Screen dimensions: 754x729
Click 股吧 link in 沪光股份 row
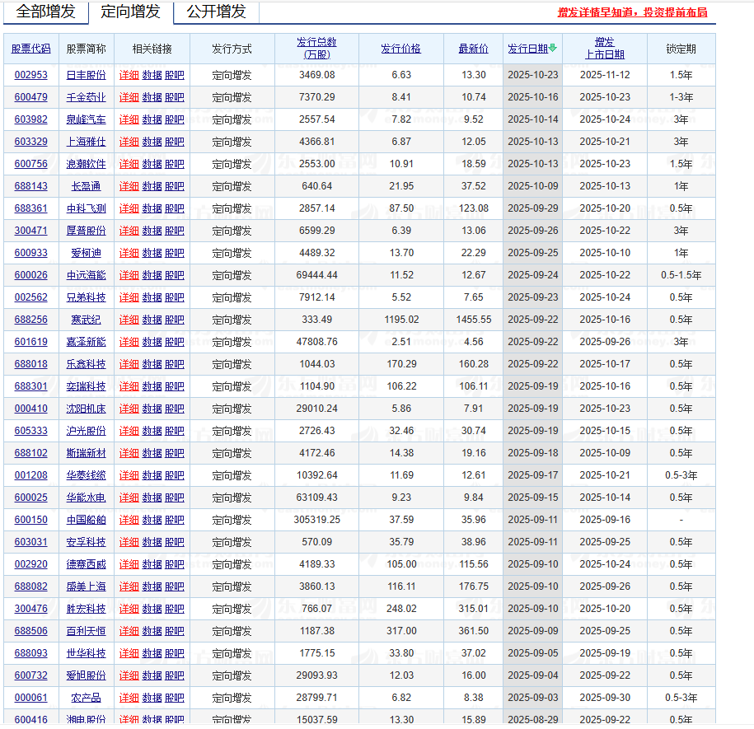(x=175, y=431)
